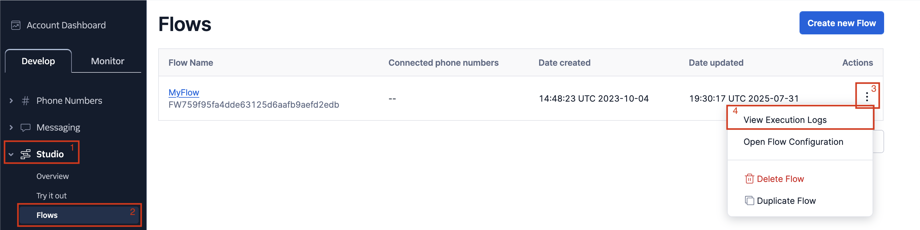Select Open Flow Configuration

[792, 142]
